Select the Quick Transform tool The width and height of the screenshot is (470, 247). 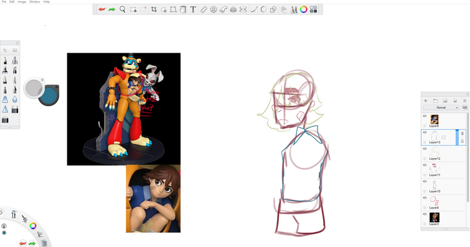pos(164,9)
